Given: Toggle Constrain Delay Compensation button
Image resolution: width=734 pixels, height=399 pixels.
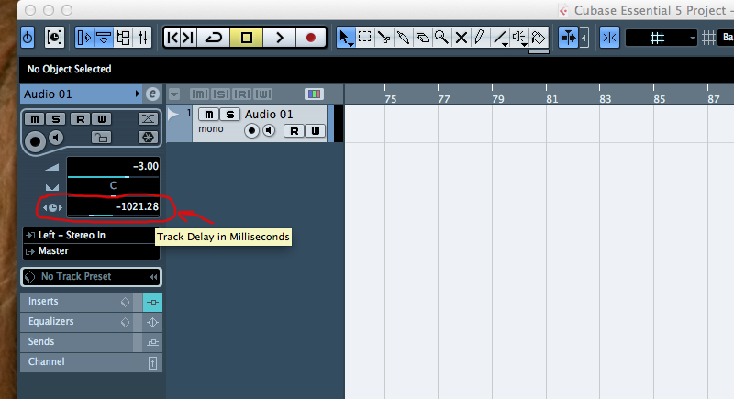Looking at the screenshot, I should tap(54, 38).
